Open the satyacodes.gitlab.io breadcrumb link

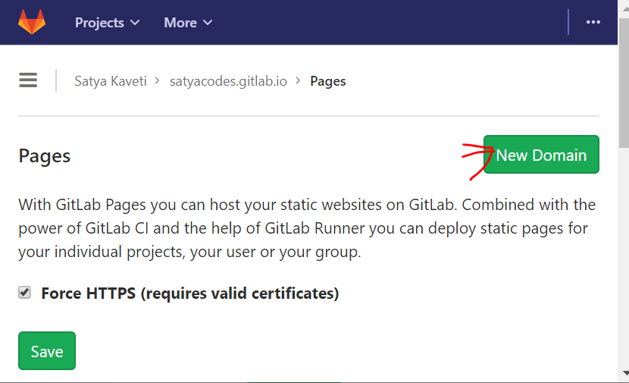[228, 81]
